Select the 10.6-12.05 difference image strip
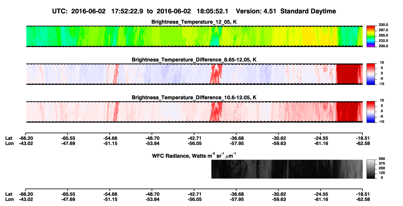 click(194, 112)
